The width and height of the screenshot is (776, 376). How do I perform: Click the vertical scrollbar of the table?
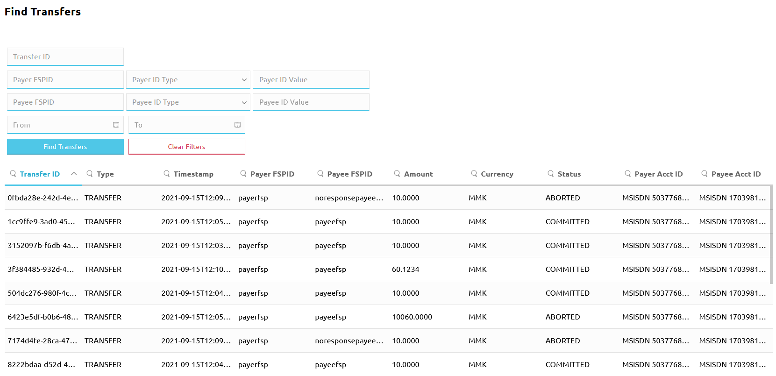[771, 234]
